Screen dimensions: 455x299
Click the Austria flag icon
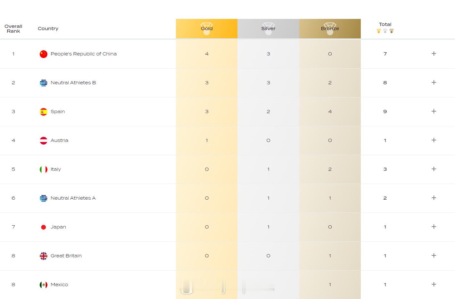point(44,140)
